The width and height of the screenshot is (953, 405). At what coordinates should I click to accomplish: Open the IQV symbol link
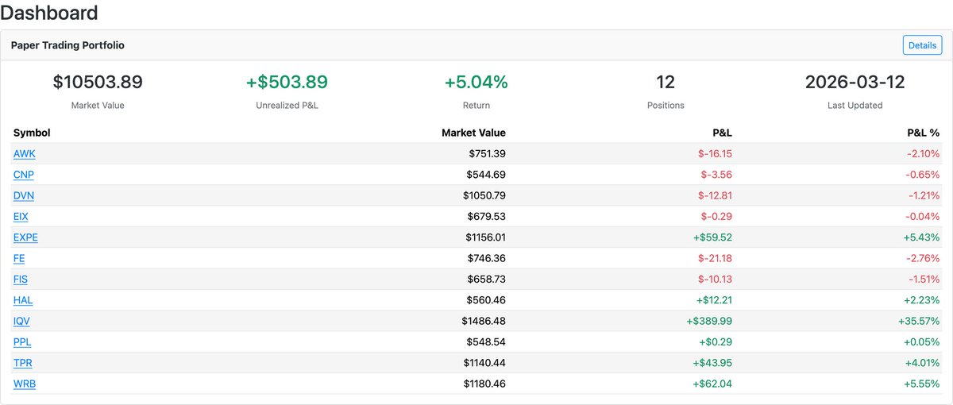tap(22, 321)
